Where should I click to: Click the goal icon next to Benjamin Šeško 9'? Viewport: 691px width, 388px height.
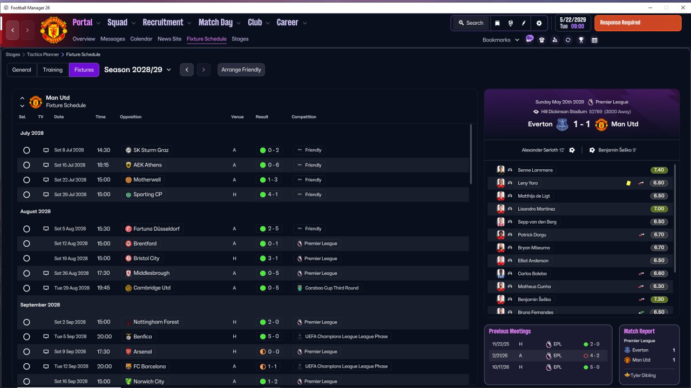pos(592,150)
